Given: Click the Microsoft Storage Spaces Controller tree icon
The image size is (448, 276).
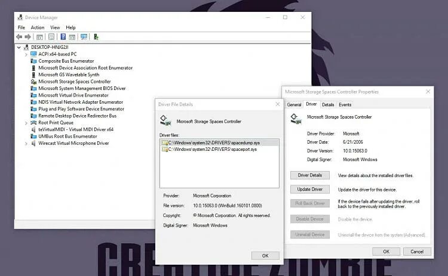Looking at the screenshot, I should 33,81.
